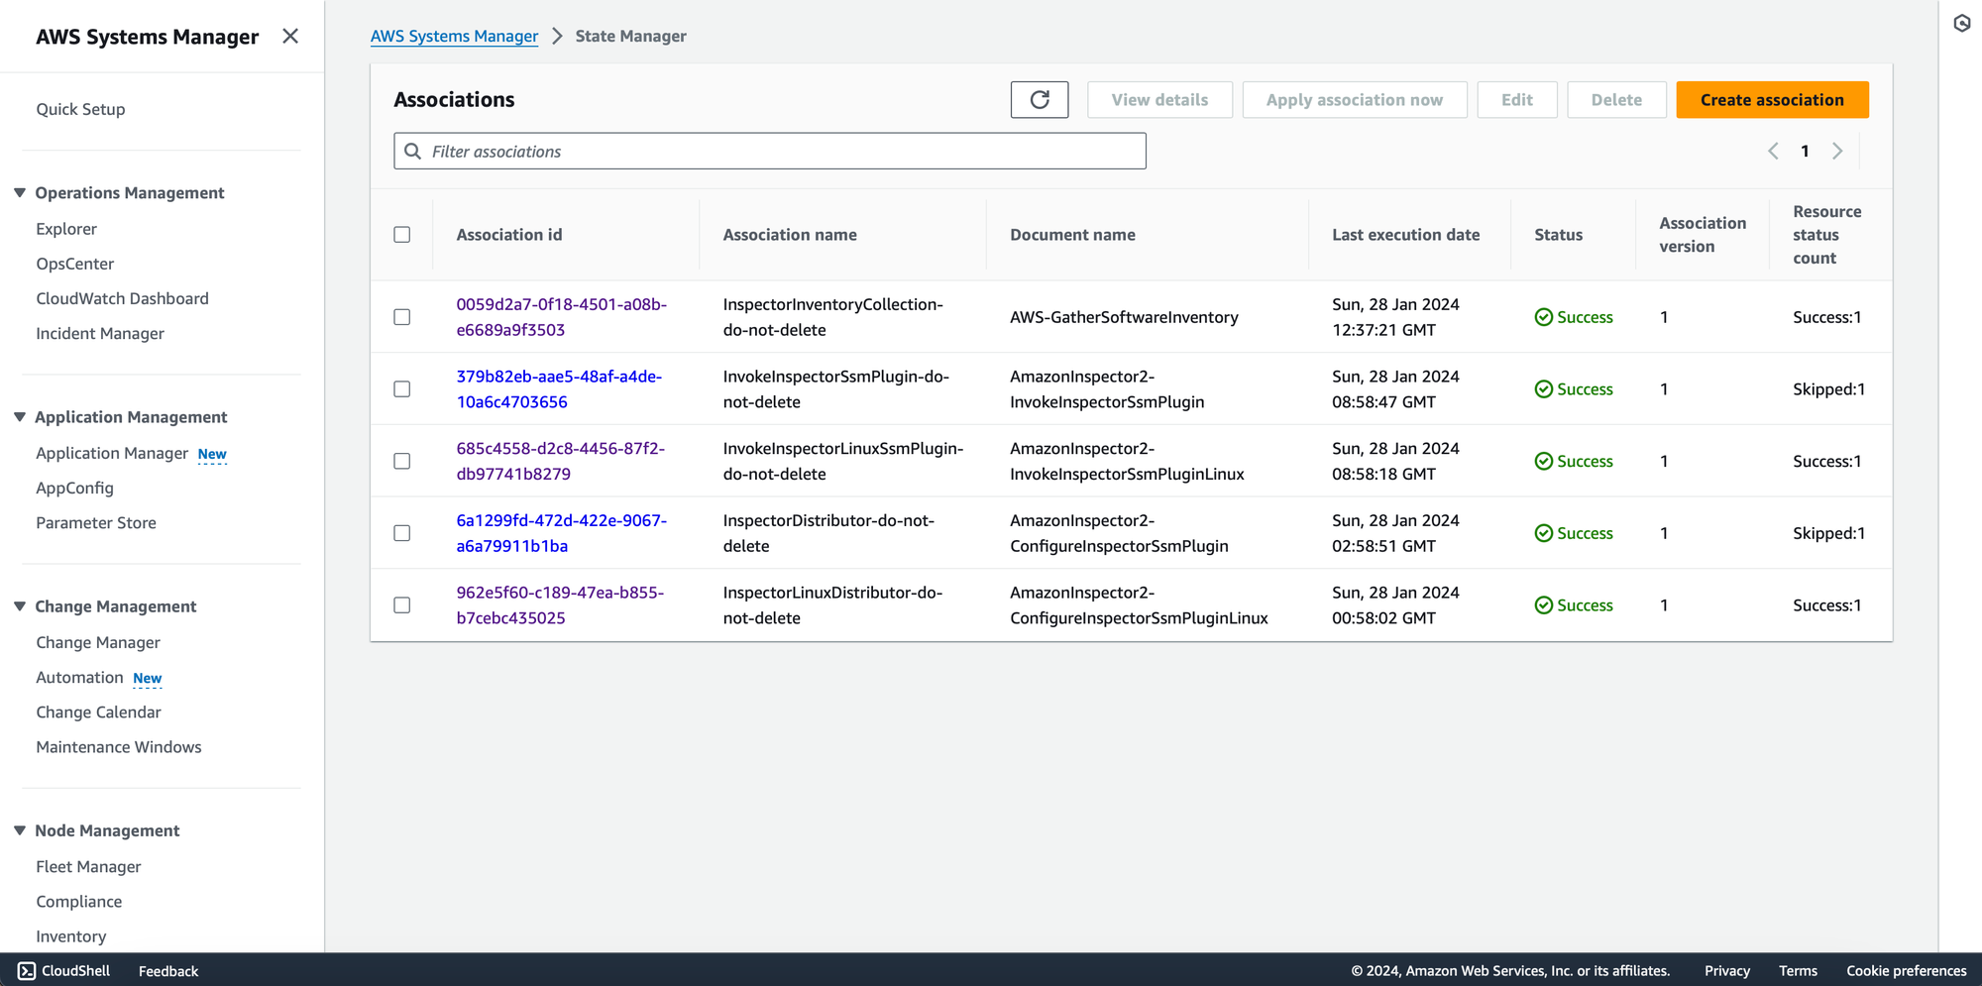Click the Status column header
Screen dimensions: 1982x986
point(1558,235)
